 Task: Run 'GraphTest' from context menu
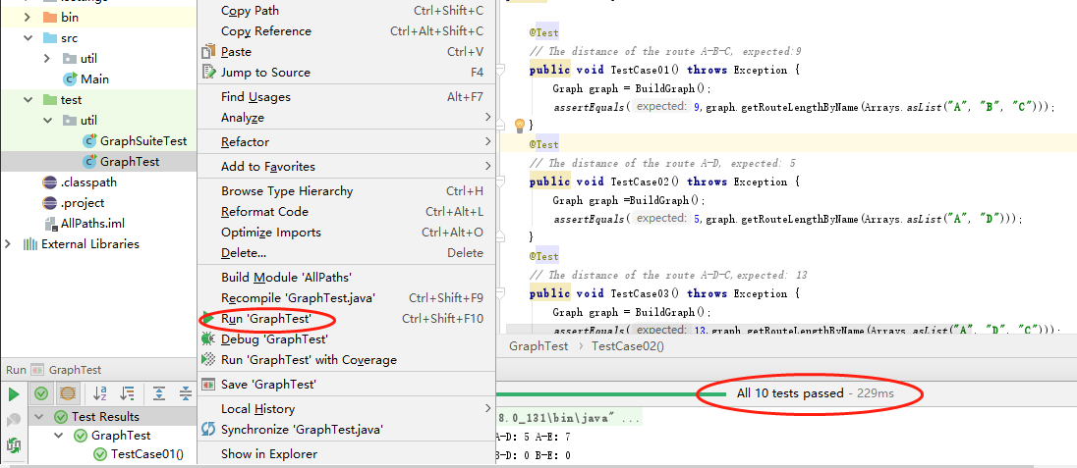coord(346,319)
